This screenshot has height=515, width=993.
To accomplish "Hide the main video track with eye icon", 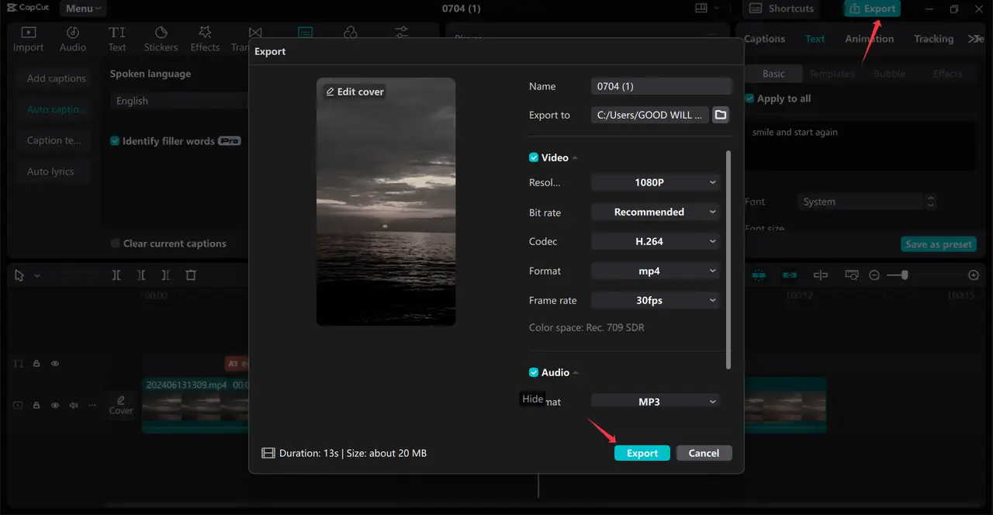I will (x=55, y=405).
